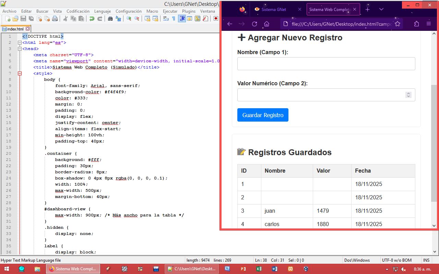Click inside the Nombre (Campo 1) field
439x274 pixels.
point(326,64)
